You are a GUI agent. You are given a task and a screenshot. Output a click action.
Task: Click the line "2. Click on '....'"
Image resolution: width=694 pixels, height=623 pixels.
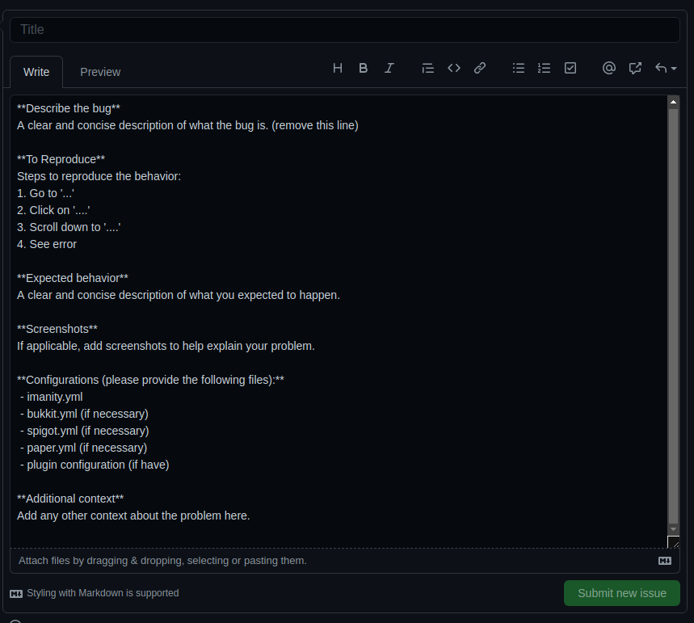coord(53,210)
